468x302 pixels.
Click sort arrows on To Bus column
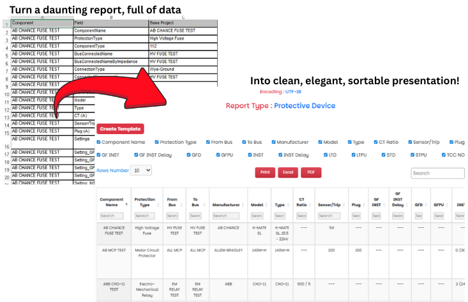tap(204, 204)
